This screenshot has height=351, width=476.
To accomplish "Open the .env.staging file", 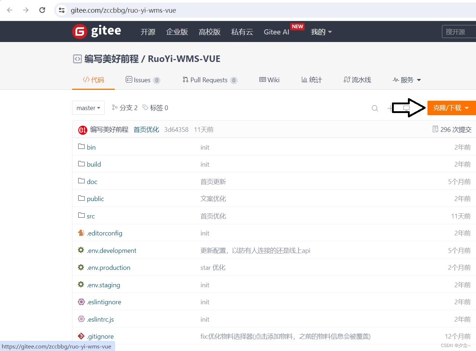I will [103, 285].
